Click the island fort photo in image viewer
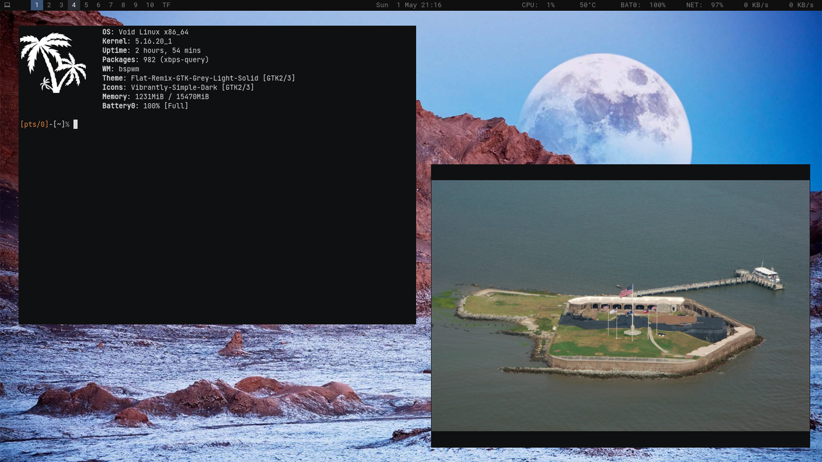This screenshot has width=822, height=462. (x=620, y=305)
